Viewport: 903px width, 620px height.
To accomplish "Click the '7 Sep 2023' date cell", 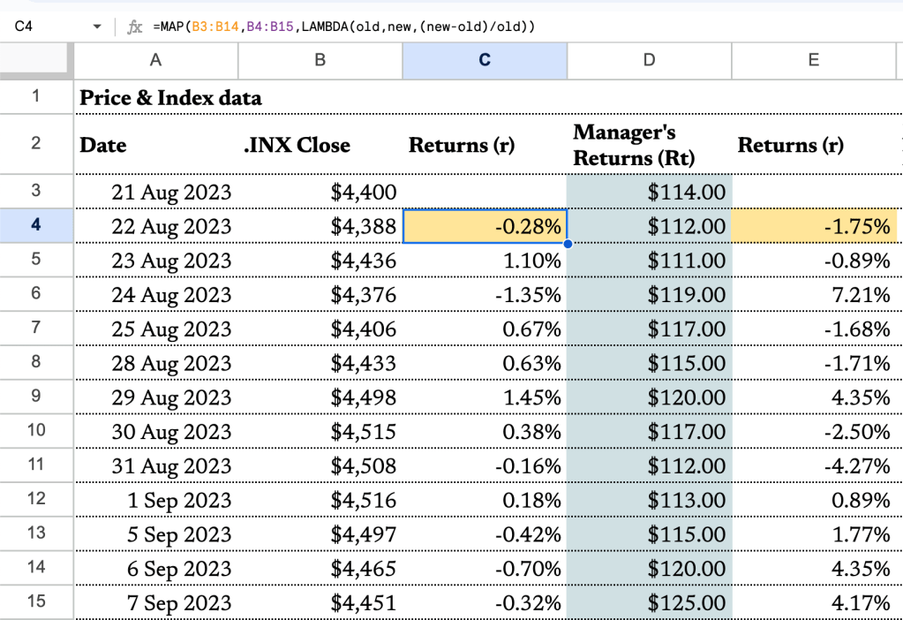I will pyautogui.click(x=155, y=603).
